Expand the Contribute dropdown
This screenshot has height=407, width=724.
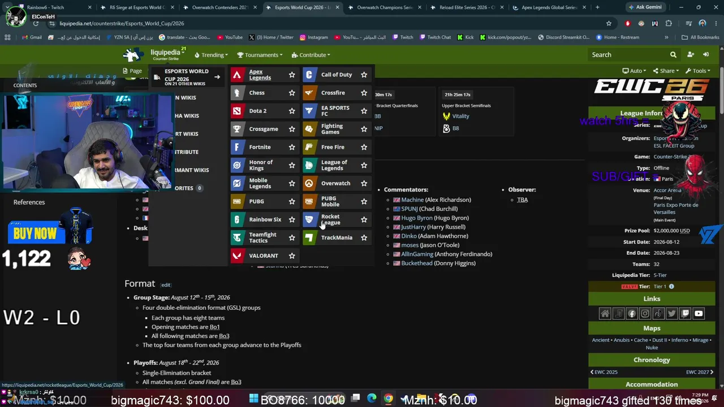[311, 55]
